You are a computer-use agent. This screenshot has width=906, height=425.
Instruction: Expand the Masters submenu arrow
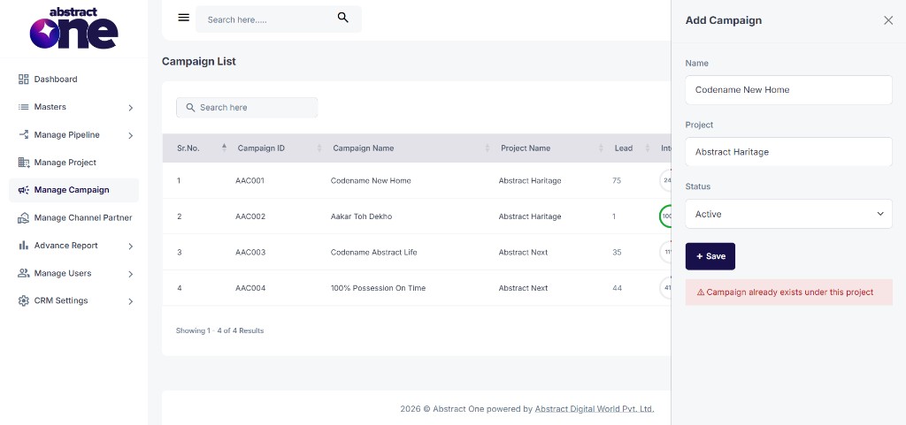point(131,107)
